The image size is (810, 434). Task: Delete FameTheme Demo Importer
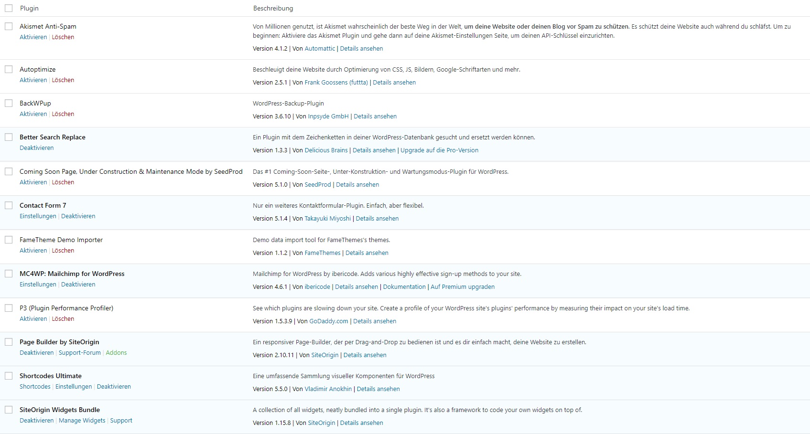(x=63, y=251)
